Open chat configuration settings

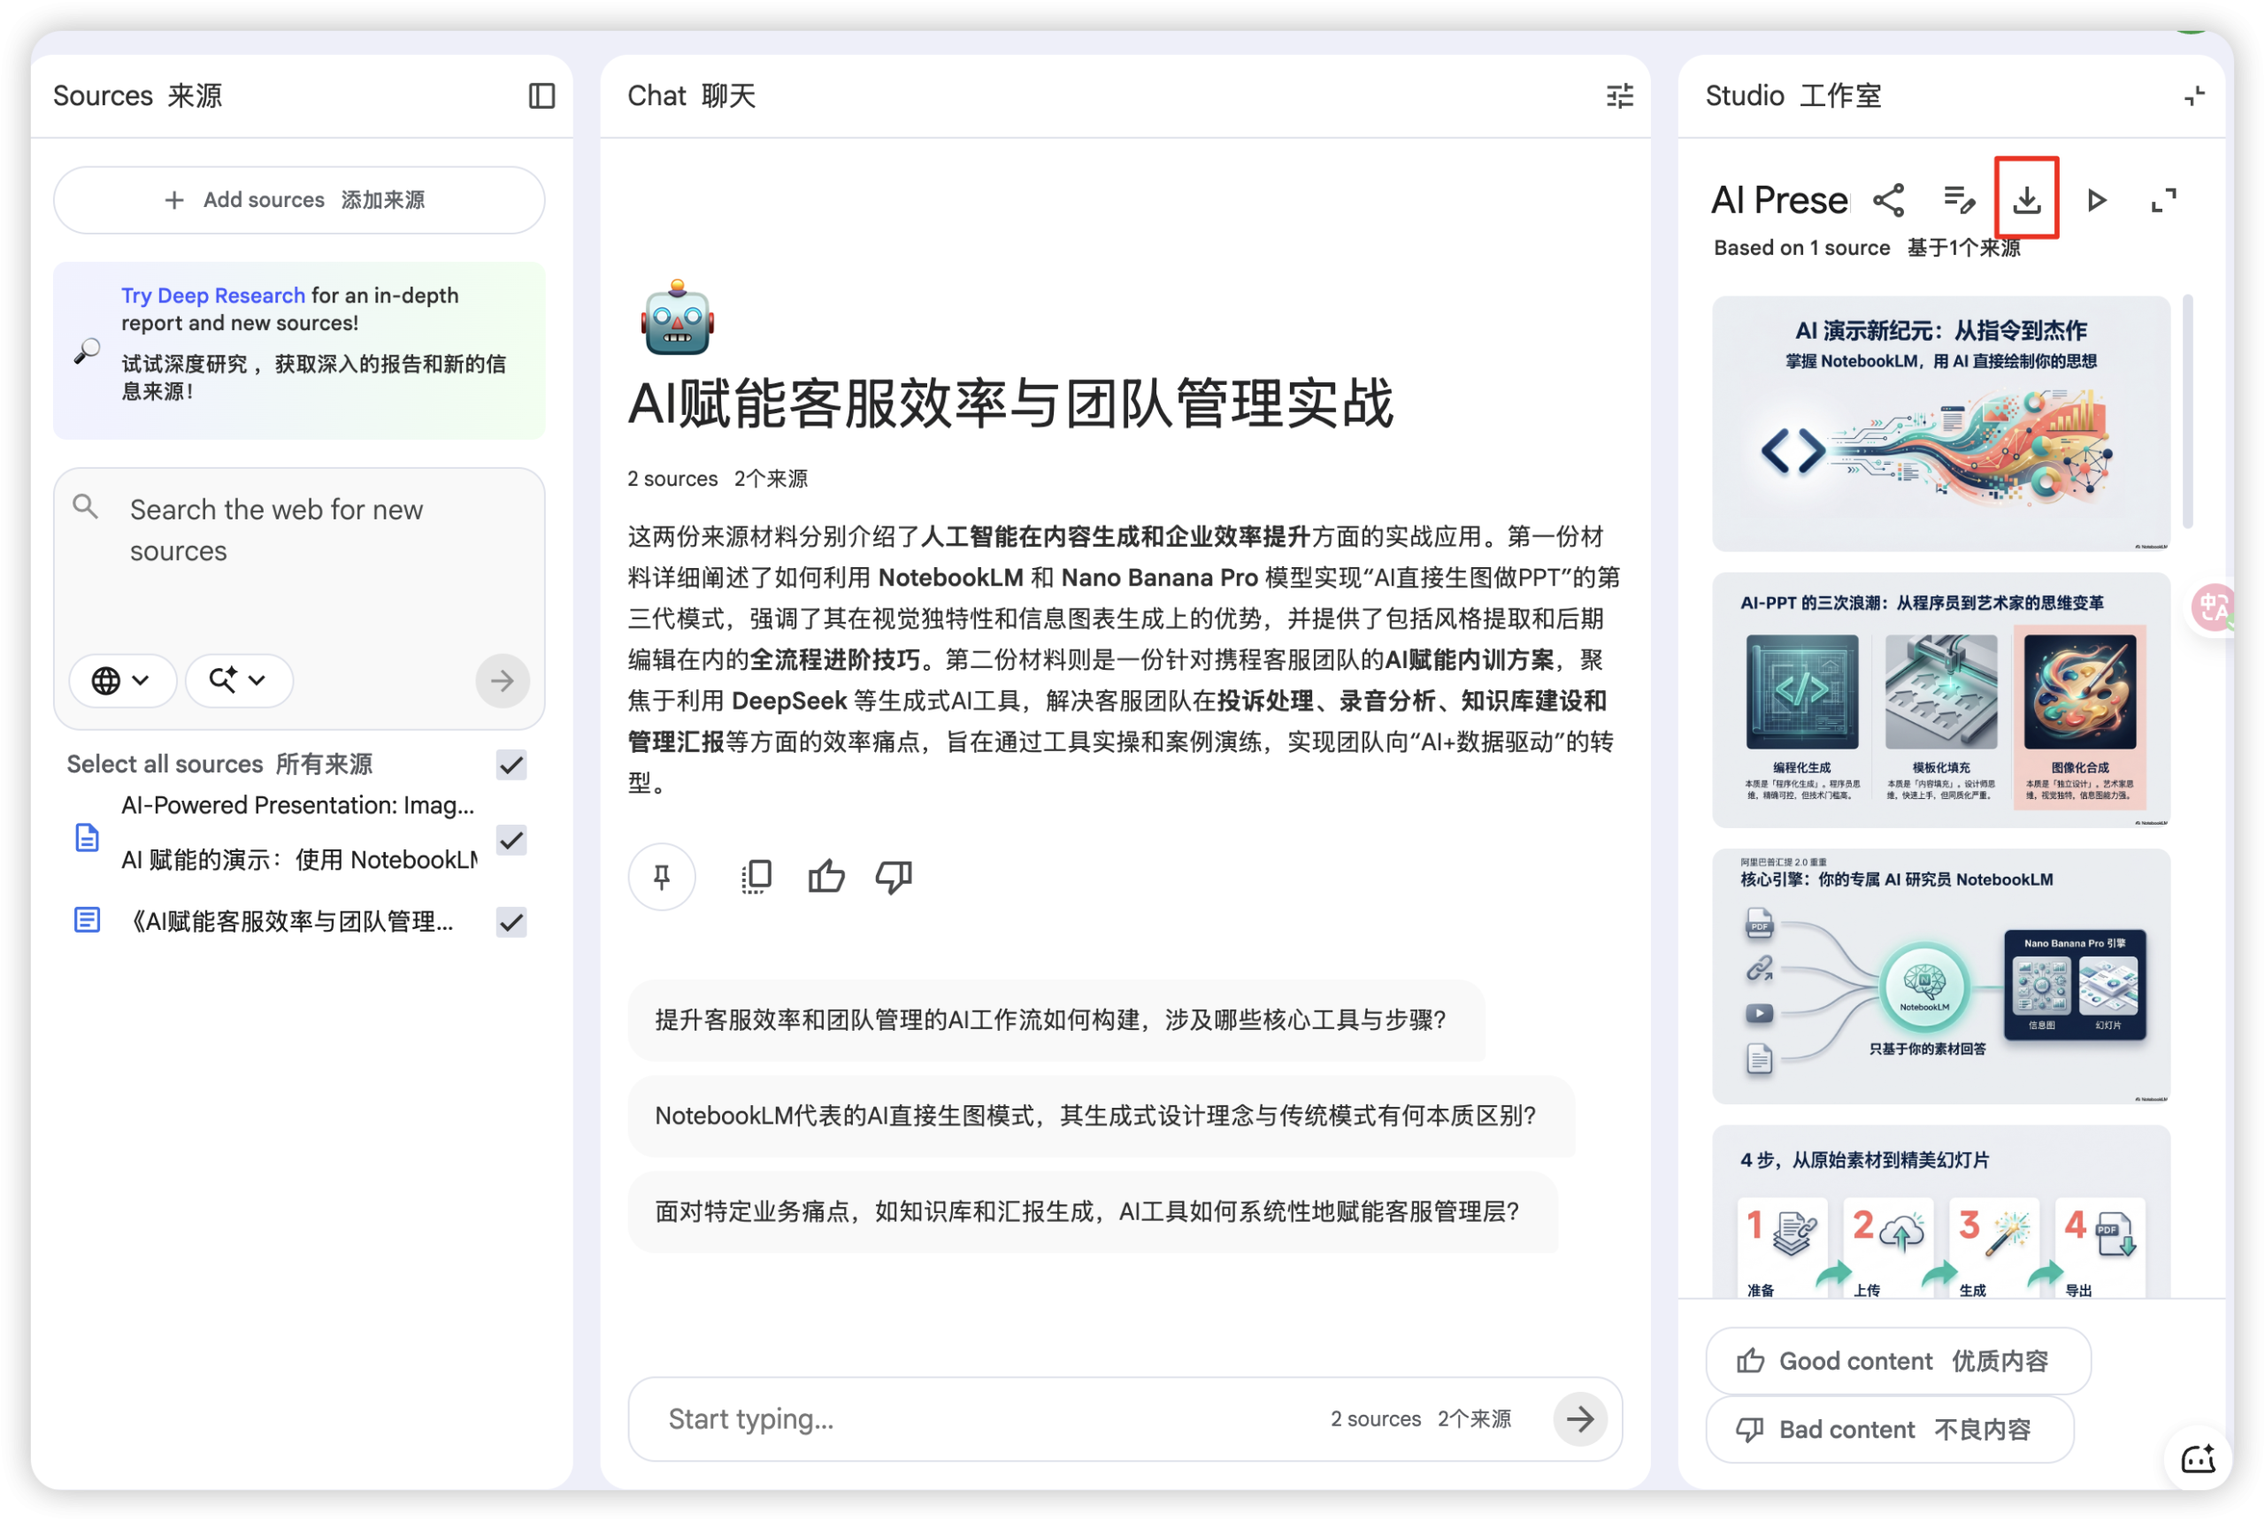1619,95
